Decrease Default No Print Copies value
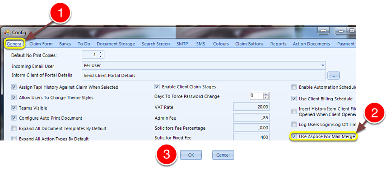 pyautogui.click(x=100, y=56)
